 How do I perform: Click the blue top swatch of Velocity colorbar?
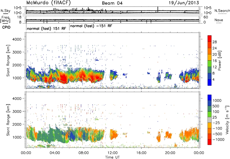[x=210, y=98]
